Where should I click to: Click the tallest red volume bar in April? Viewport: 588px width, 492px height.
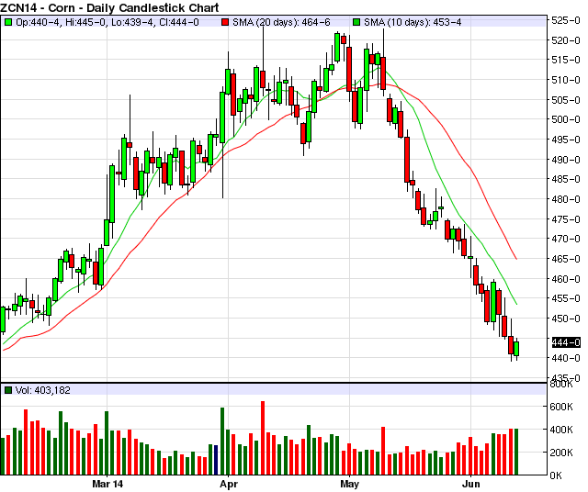point(263,438)
